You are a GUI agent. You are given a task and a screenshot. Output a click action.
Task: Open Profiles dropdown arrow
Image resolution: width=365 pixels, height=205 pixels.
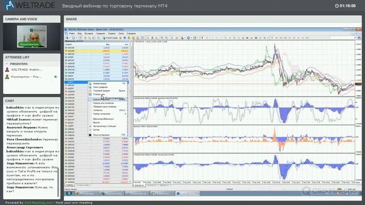pos(76,38)
